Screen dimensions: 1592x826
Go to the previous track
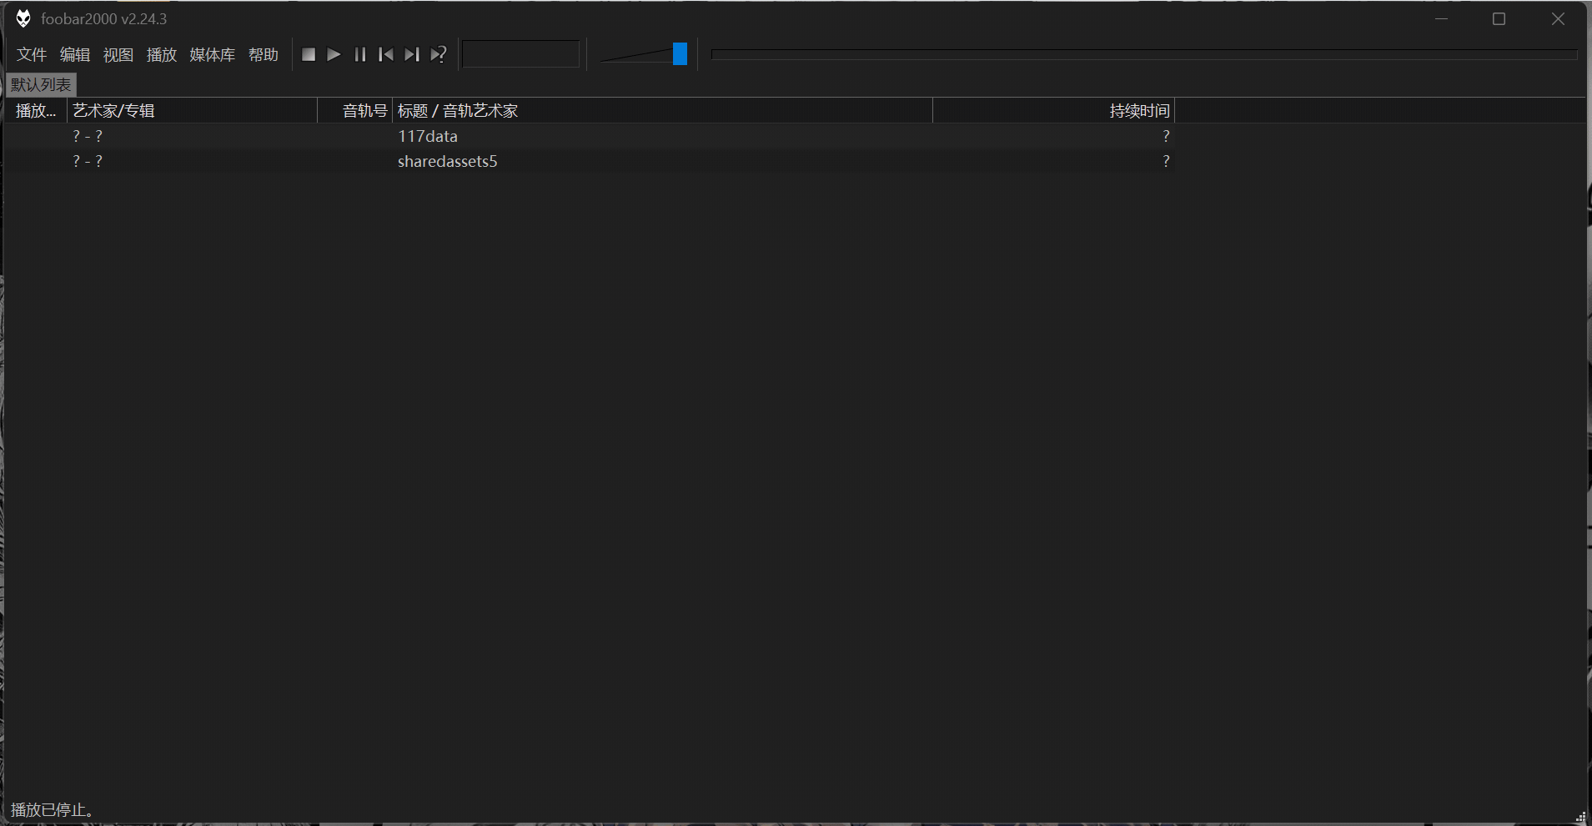coord(385,54)
